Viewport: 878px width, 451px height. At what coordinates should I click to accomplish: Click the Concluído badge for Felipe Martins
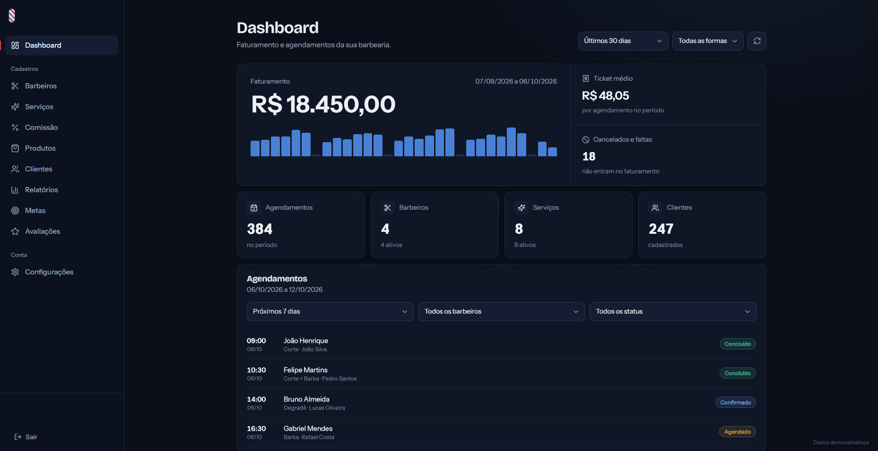click(738, 373)
